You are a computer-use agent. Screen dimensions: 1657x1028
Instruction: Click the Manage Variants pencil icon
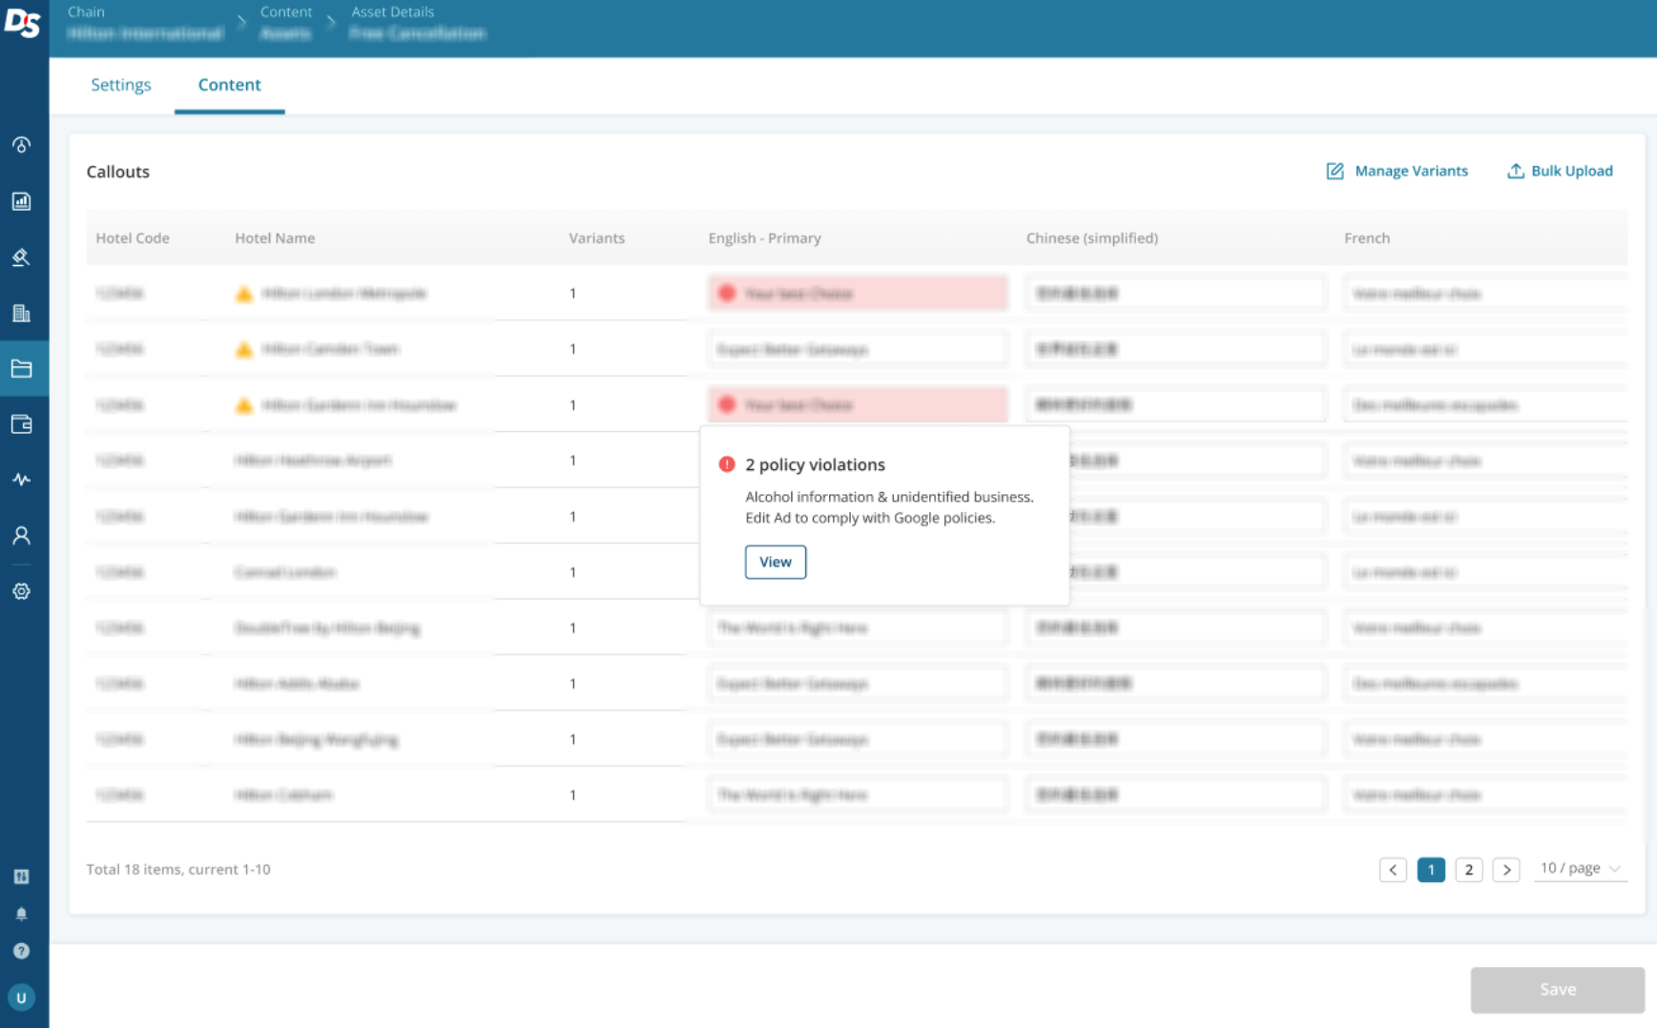(1335, 171)
